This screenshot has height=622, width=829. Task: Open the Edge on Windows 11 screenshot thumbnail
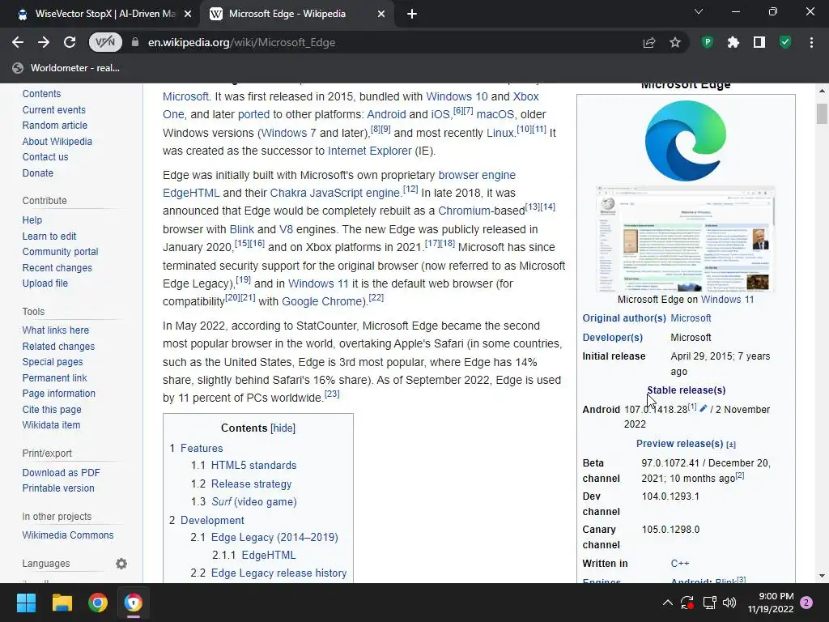coord(686,239)
